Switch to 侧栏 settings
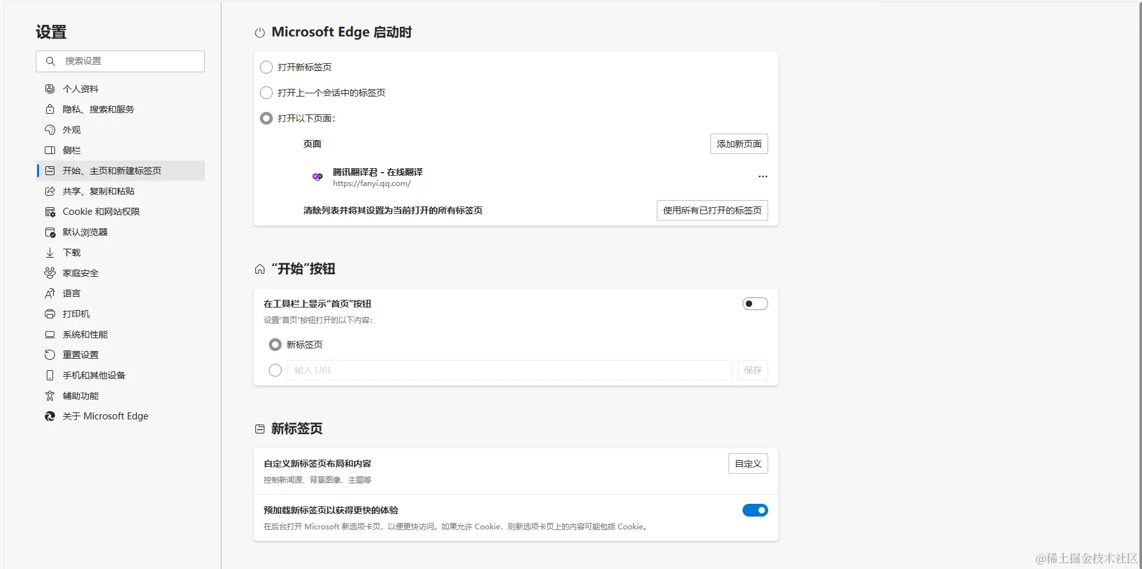 120,150
